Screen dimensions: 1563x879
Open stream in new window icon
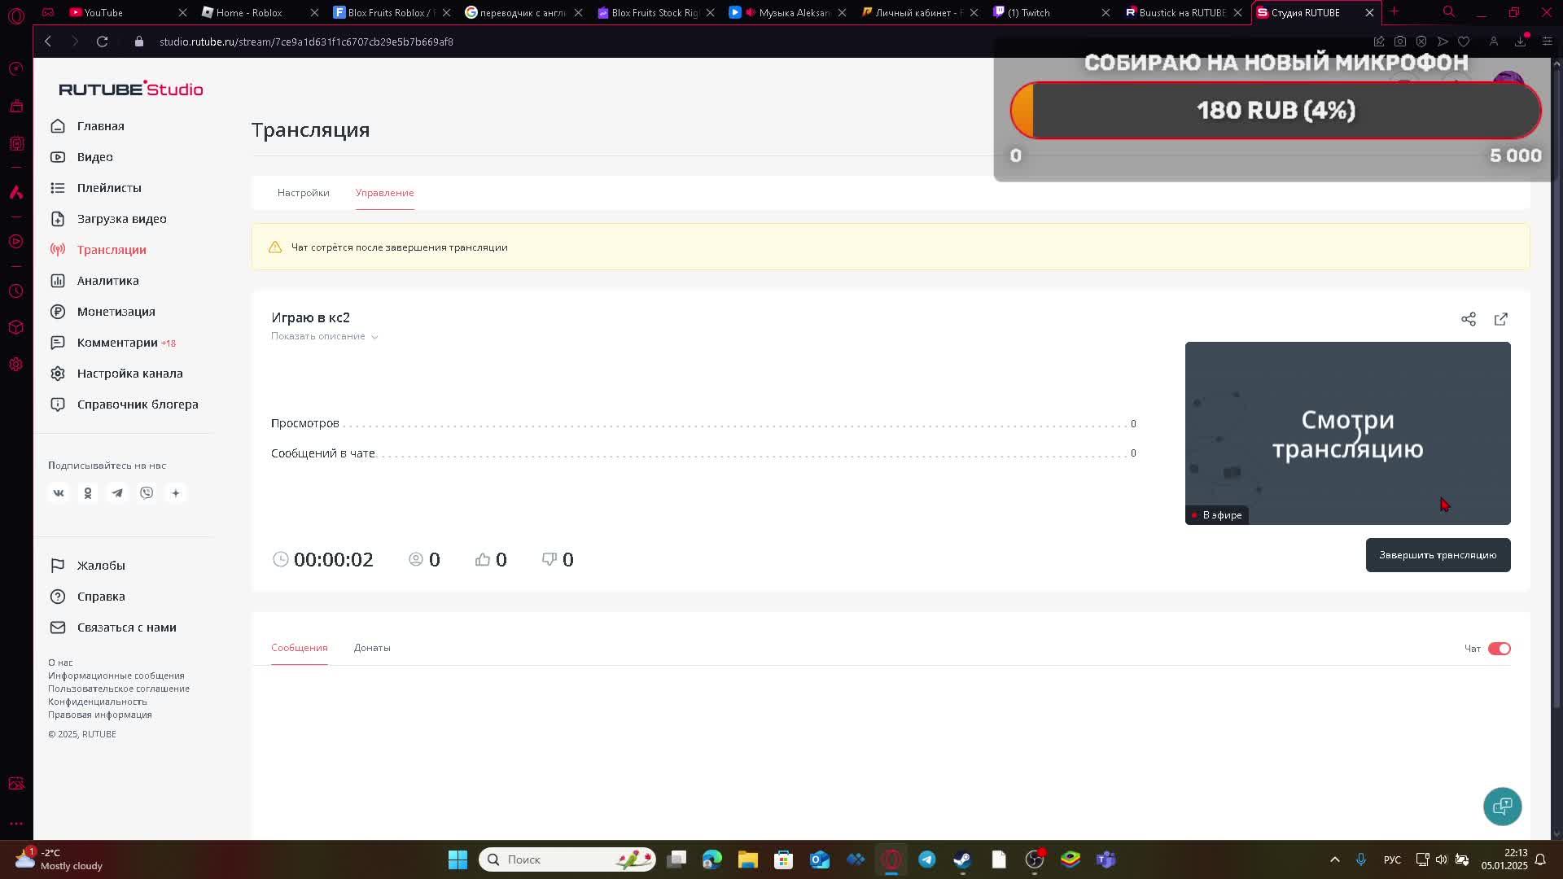pos(1500,319)
